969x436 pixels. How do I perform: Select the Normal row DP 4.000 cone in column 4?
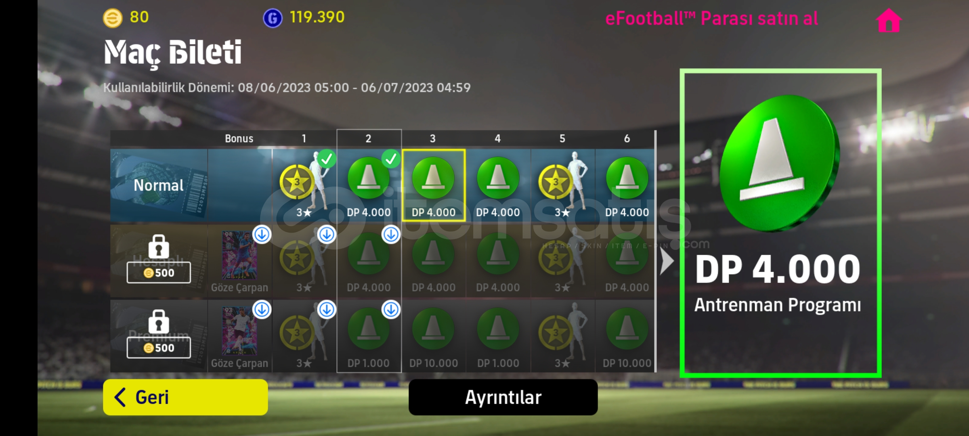(x=498, y=185)
